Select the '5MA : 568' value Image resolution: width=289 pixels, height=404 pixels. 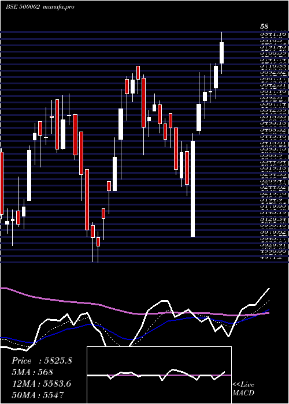32,372
